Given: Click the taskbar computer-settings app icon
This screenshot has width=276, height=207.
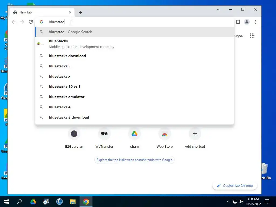Looking at the screenshot, I should click(x=46, y=202).
